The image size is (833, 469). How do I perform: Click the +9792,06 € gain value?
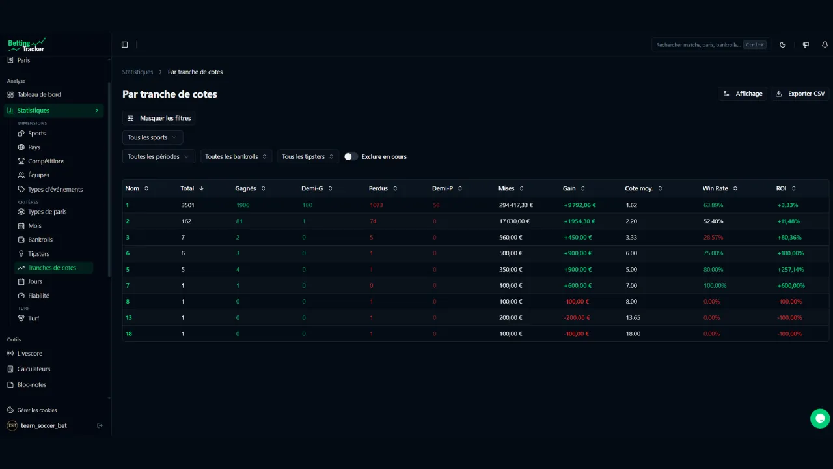(580, 205)
